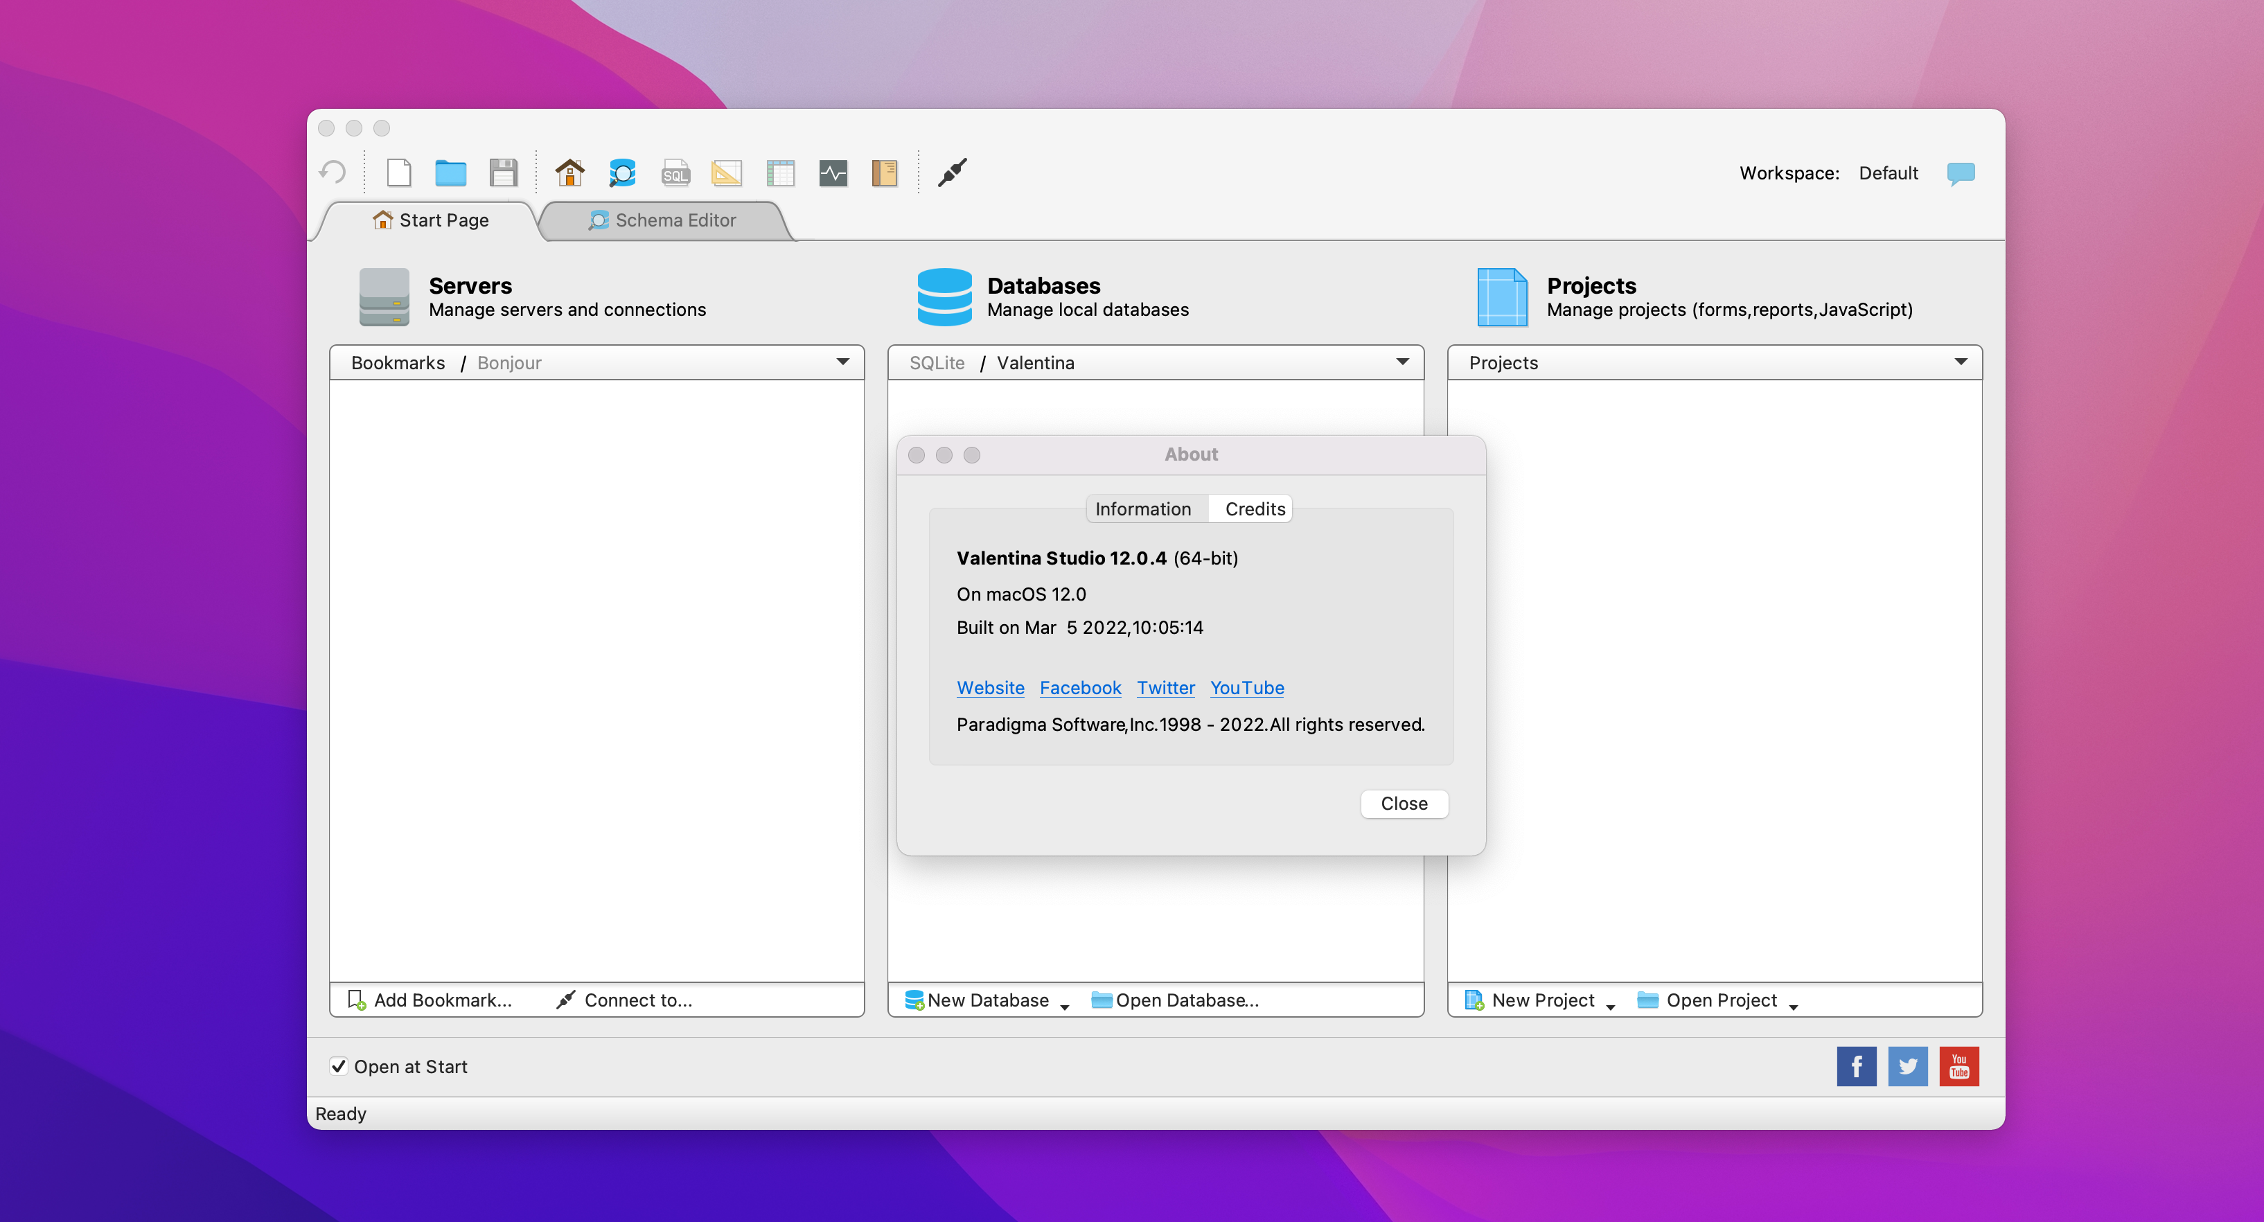This screenshot has width=2264, height=1222.
Task: Click the YouTube icon in bottom bar
Action: [x=1958, y=1065]
